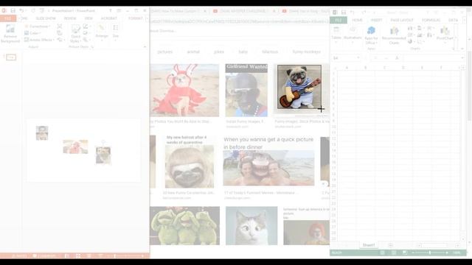Switch to Excel INSERT tab
The height and width of the screenshot is (265, 472).
pos(376,20)
